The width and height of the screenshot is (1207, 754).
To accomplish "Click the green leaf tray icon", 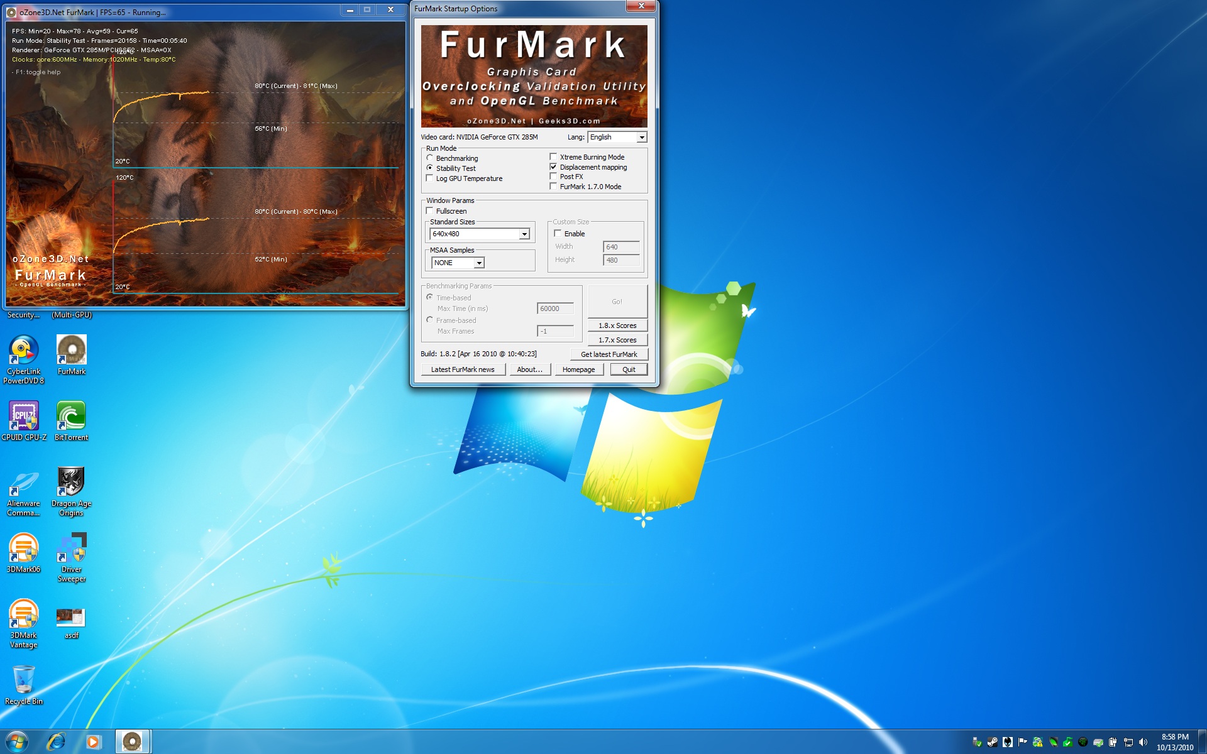I will point(1054,742).
